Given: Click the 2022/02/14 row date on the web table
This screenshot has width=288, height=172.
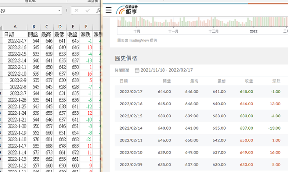Looking at the screenshot, I should 131,128.
